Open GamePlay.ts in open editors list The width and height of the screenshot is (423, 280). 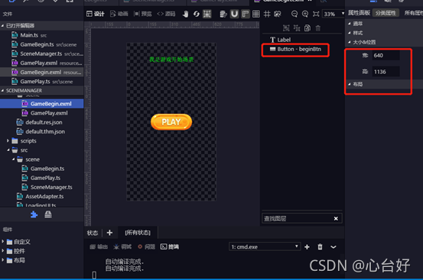coord(42,82)
